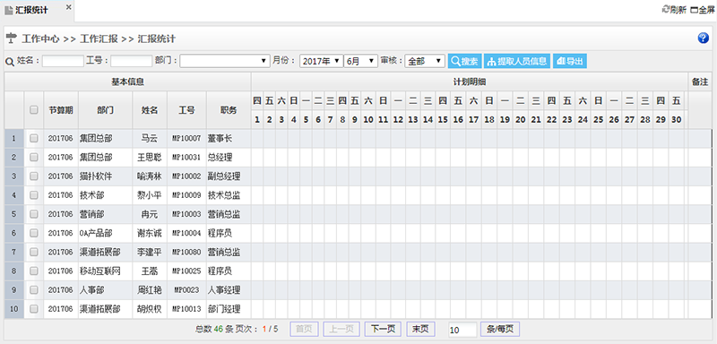
Task: Open the 审核 全部 dropdown
Action: pyautogui.click(x=425, y=61)
